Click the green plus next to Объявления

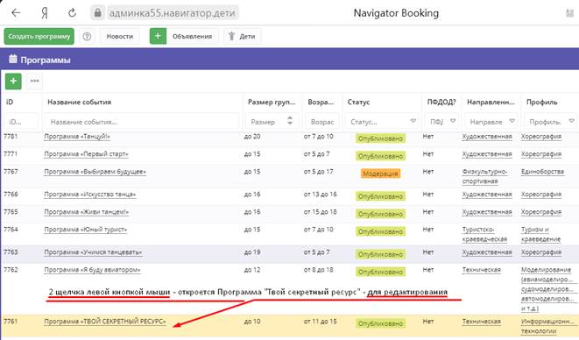click(158, 36)
